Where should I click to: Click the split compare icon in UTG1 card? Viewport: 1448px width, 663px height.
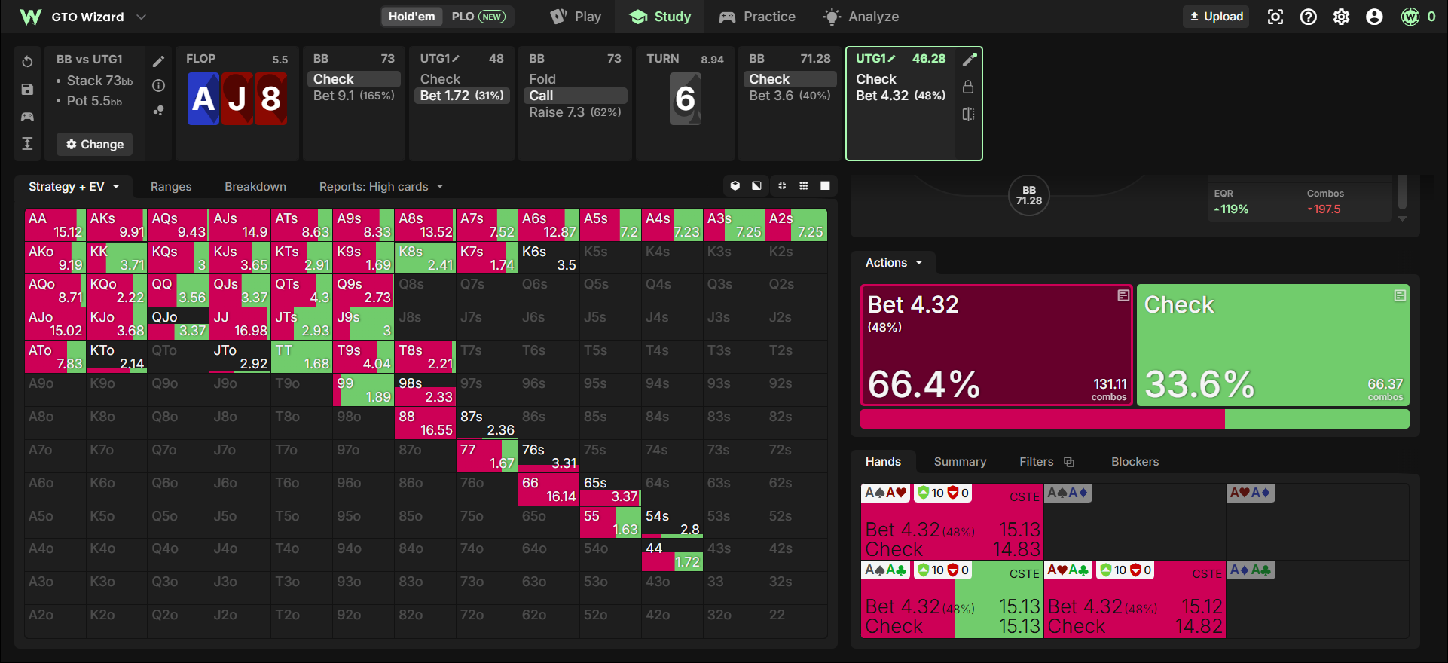pyautogui.click(x=968, y=114)
